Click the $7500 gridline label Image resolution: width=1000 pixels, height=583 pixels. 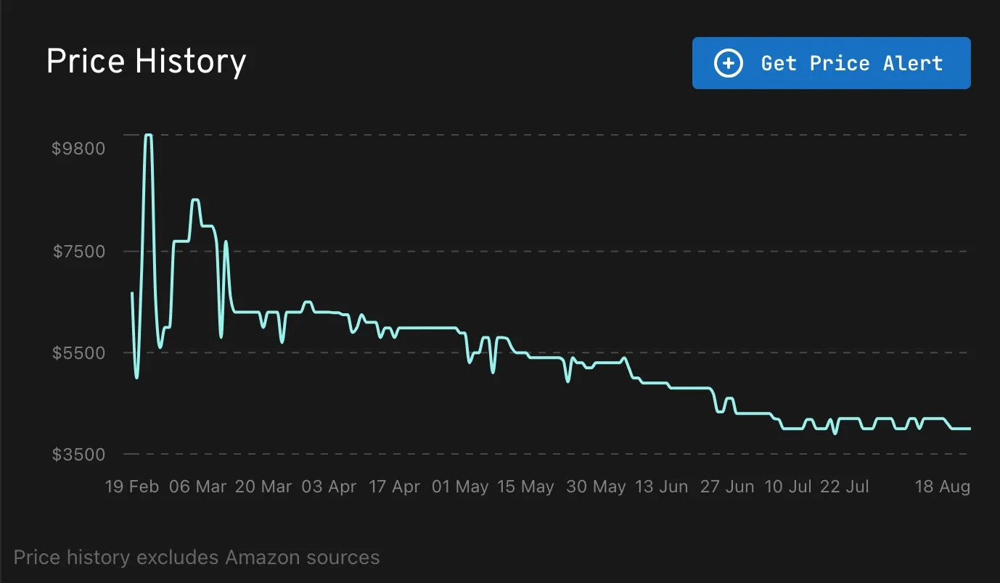(79, 252)
